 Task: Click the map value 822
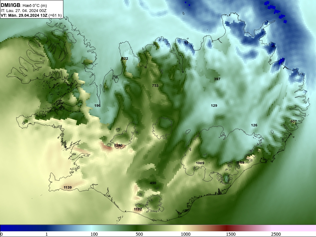(x=125, y=58)
